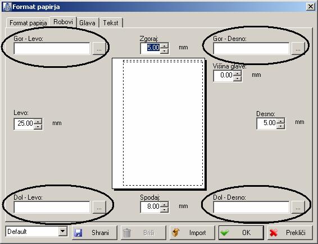Increase the Spodaj bottom margin
Viewport: 318px width, 244px height.
(x=164, y=204)
